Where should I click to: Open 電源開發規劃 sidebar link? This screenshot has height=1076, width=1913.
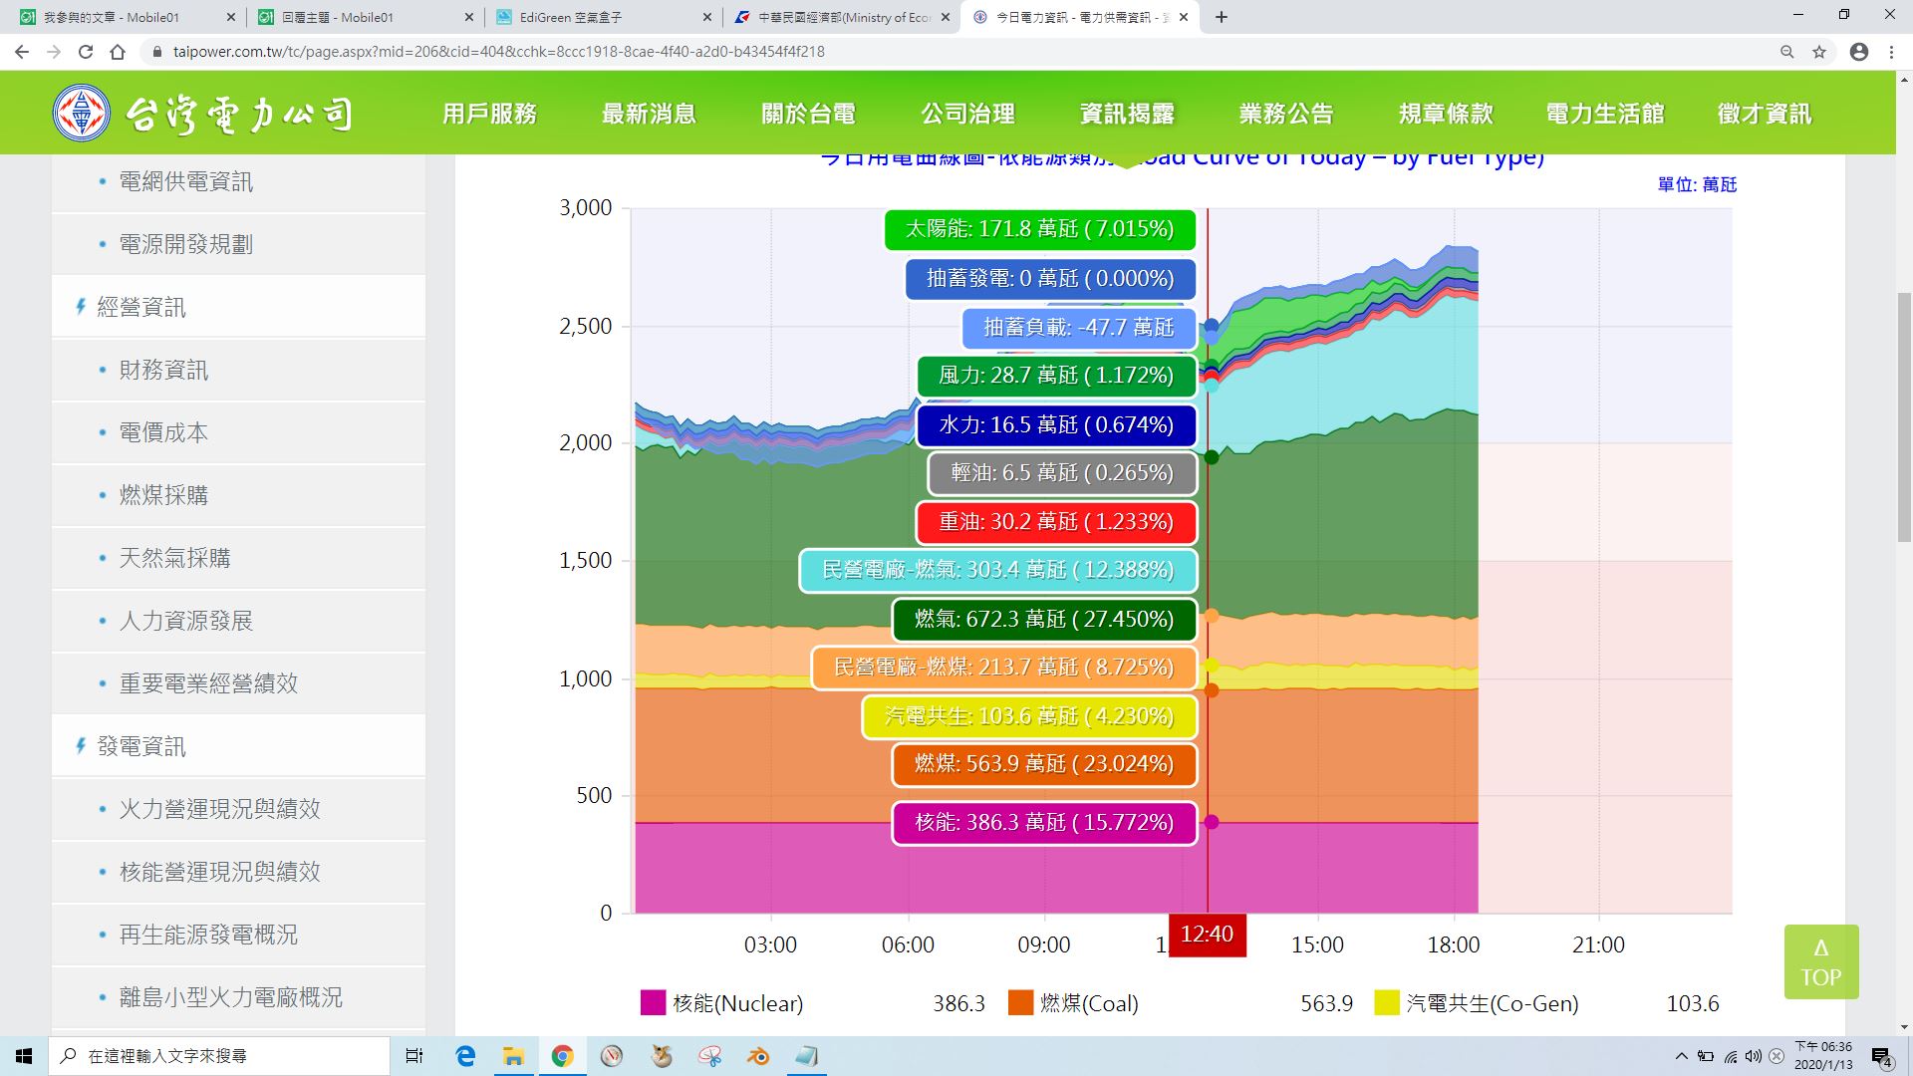tap(185, 244)
